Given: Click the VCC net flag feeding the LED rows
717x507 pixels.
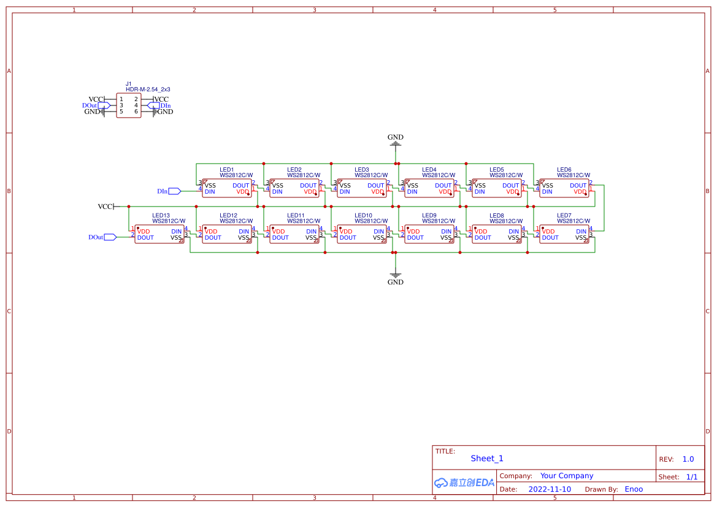Looking at the screenshot, I should pyautogui.click(x=105, y=206).
